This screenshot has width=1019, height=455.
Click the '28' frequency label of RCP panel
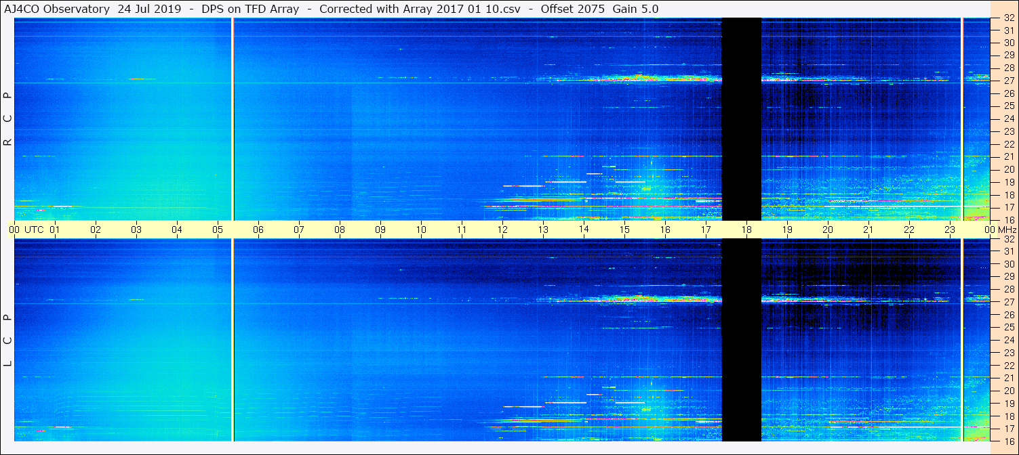click(x=1008, y=68)
